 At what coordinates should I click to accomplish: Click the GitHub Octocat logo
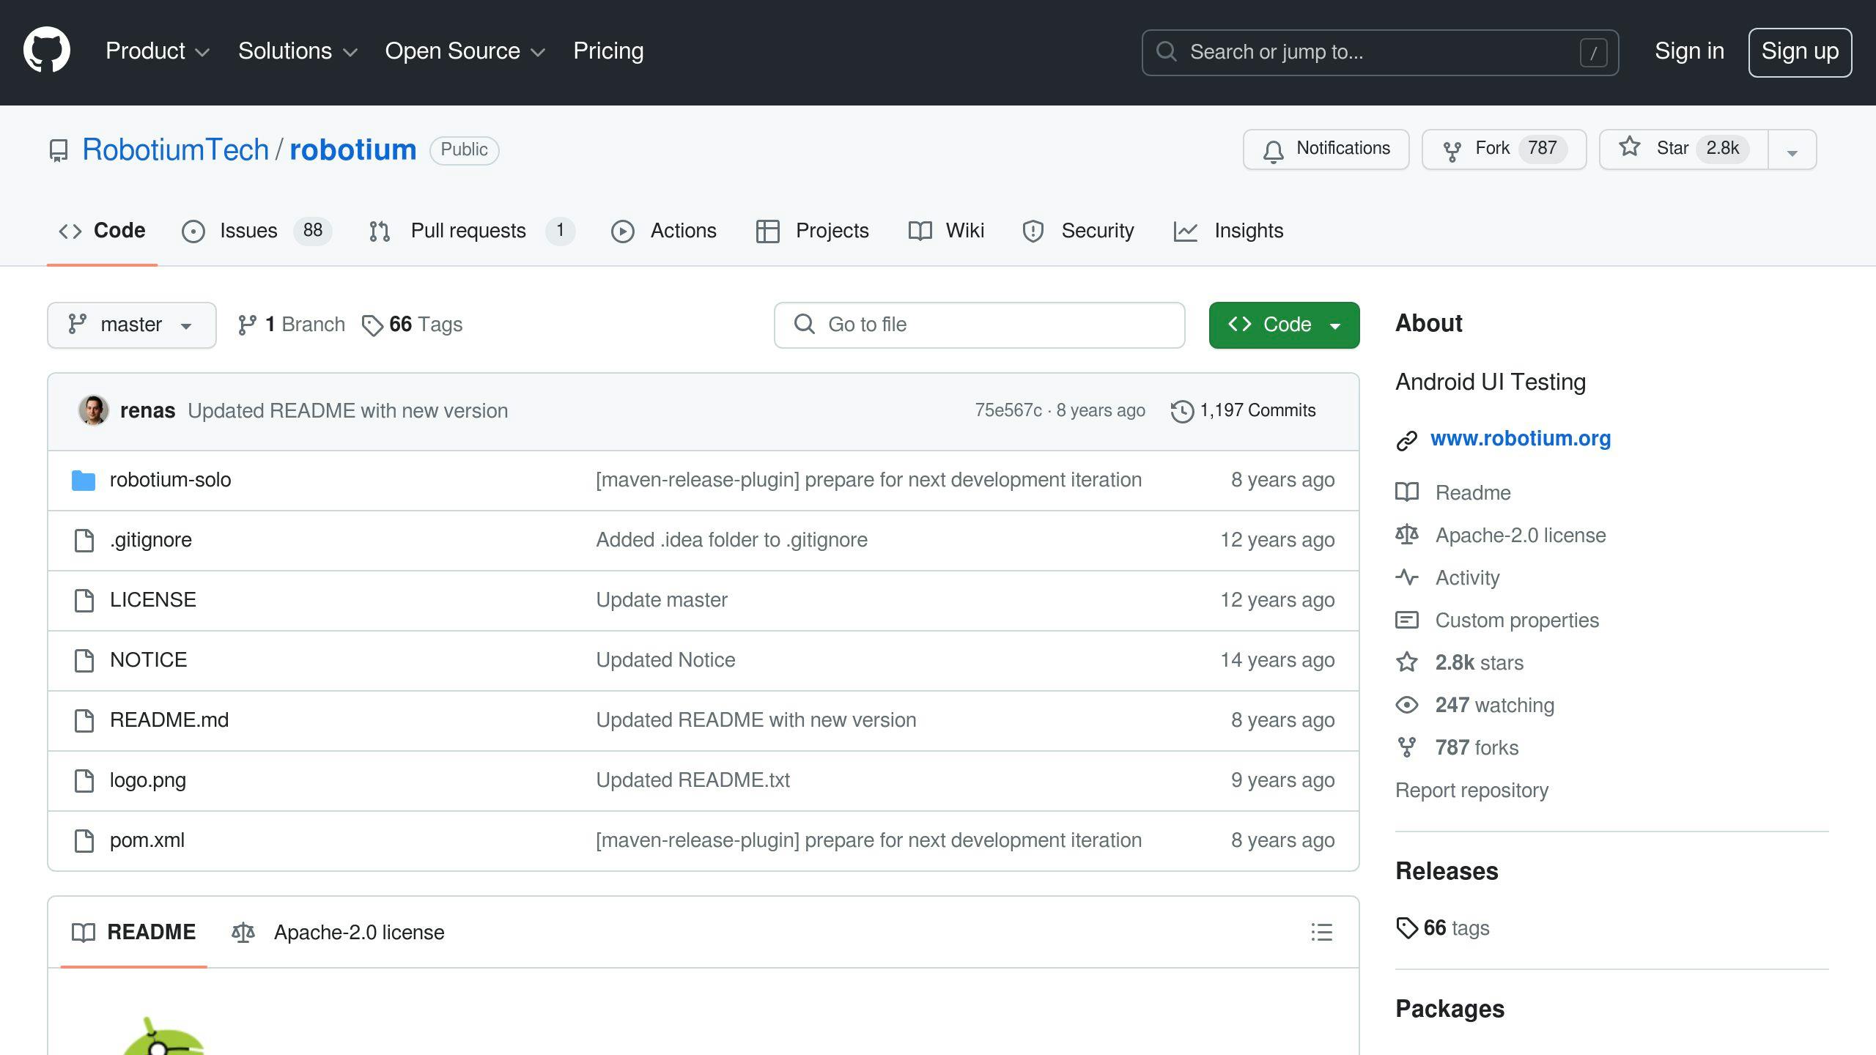pyautogui.click(x=47, y=51)
